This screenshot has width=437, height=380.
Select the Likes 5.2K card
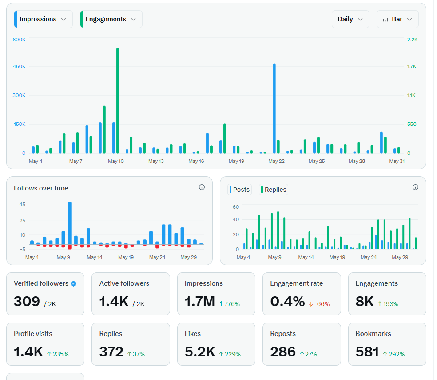[216, 344]
